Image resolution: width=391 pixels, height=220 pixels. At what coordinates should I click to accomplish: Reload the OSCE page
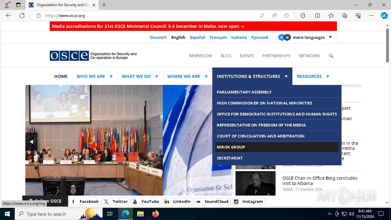22,16
